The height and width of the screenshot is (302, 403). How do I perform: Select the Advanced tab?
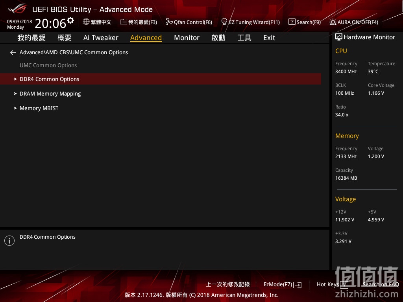(x=146, y=38)
